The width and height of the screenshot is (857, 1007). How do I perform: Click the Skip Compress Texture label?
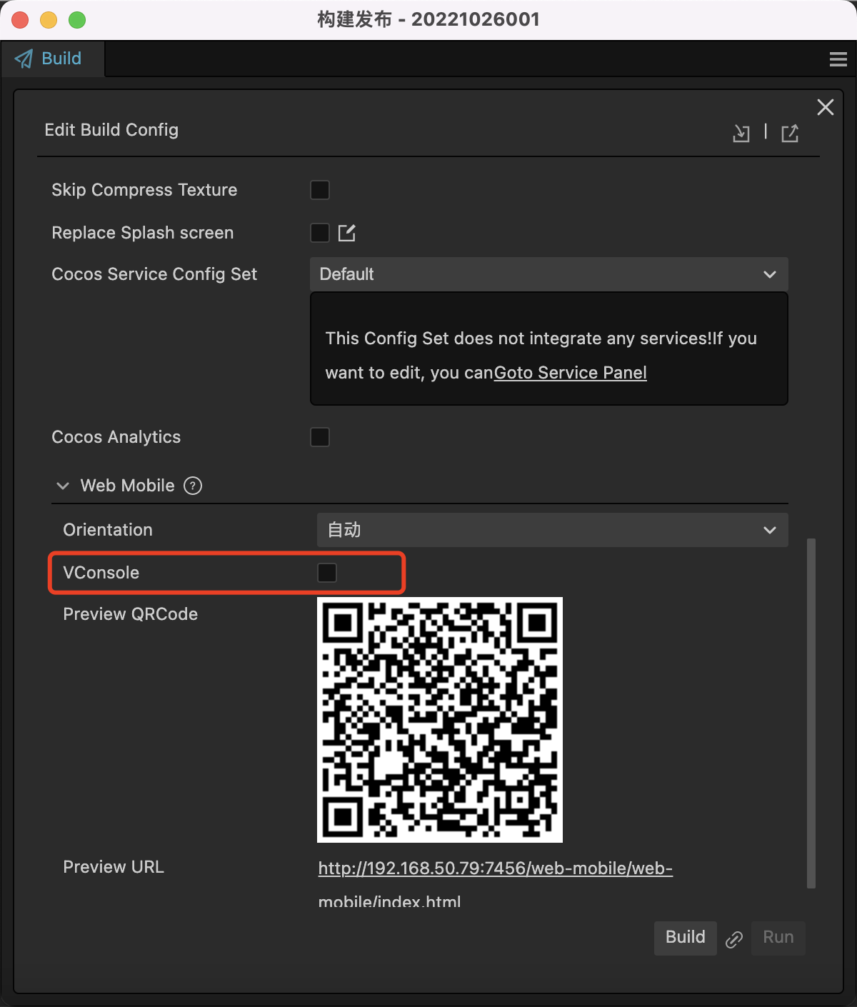click(144, 190)
